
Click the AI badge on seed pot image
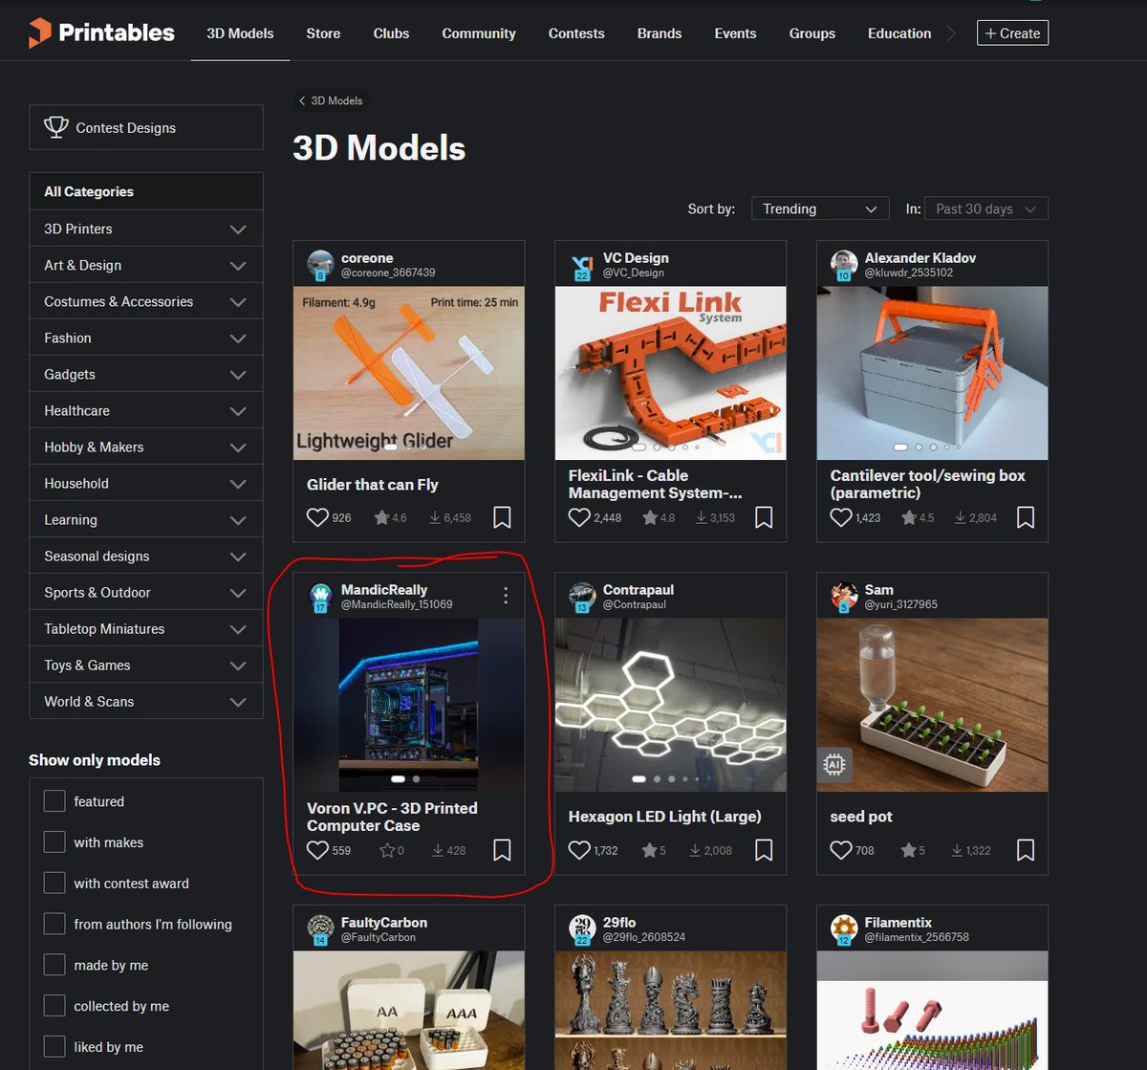click(x=835, y=765)
